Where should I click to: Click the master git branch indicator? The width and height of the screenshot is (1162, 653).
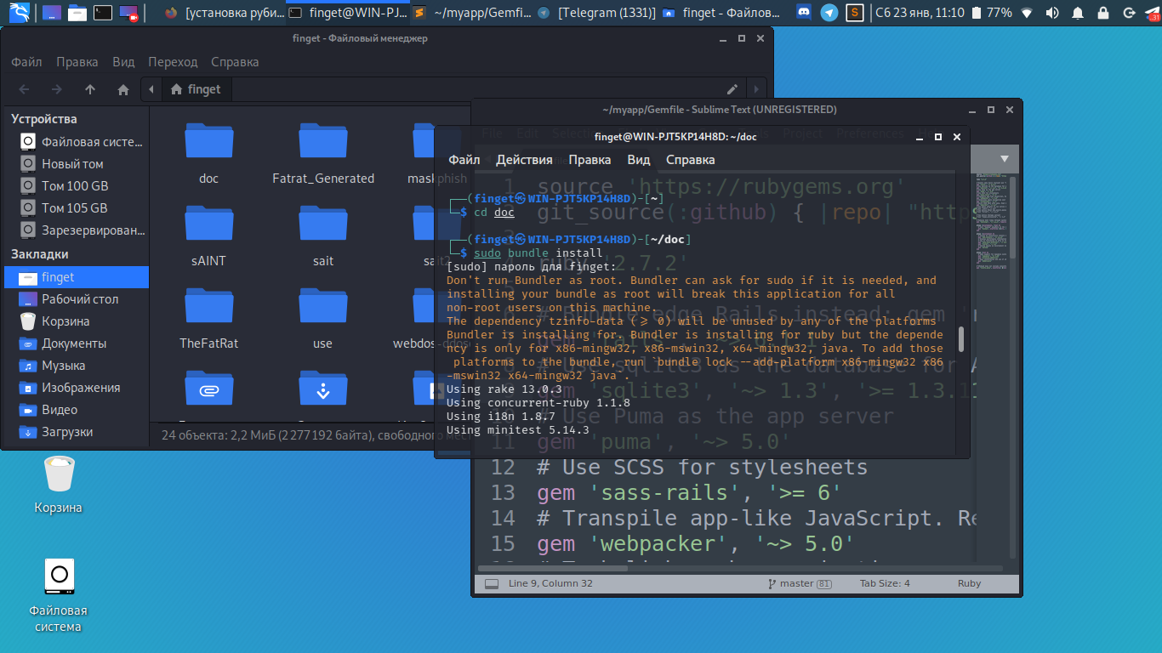(x=799, y=584)
